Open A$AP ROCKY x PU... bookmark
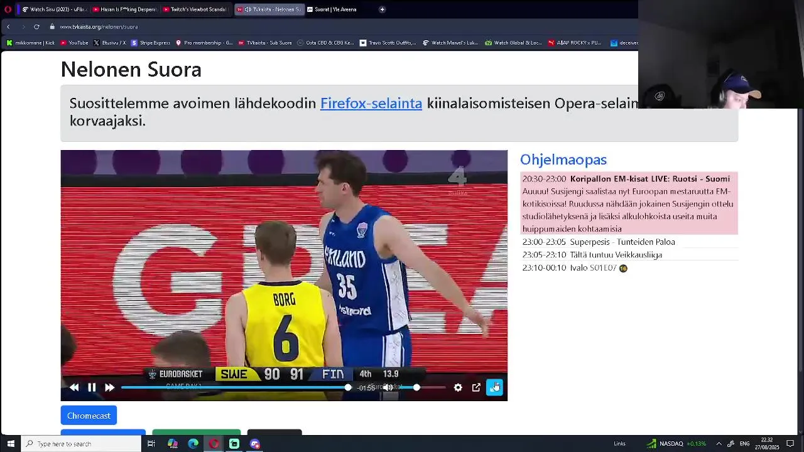This screenshot has height=452, width=804. [x=575, y=43]
